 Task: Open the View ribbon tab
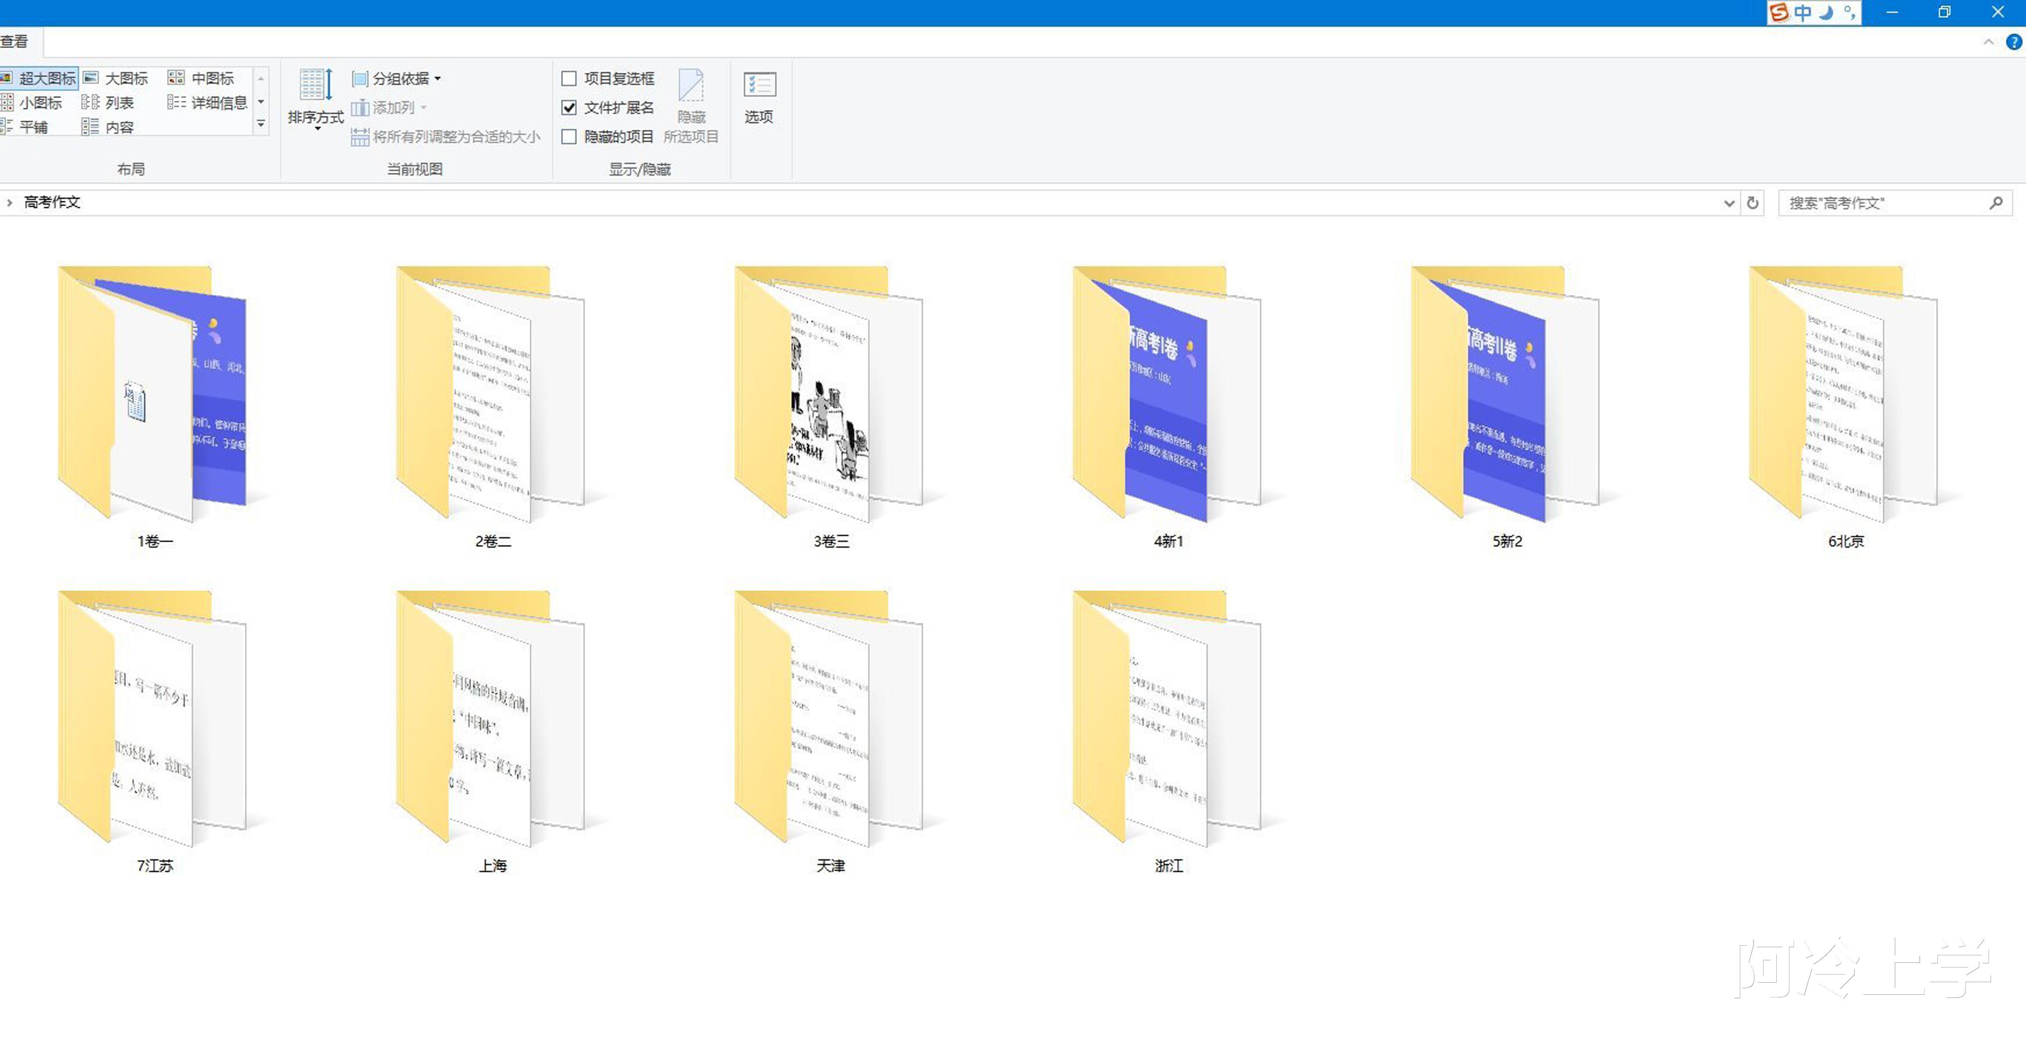14,42
